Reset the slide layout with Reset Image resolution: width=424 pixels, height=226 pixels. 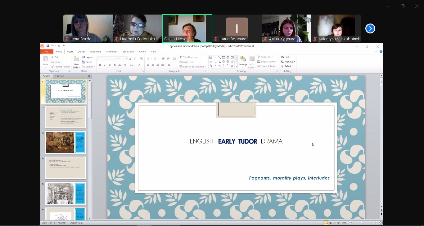86,62
